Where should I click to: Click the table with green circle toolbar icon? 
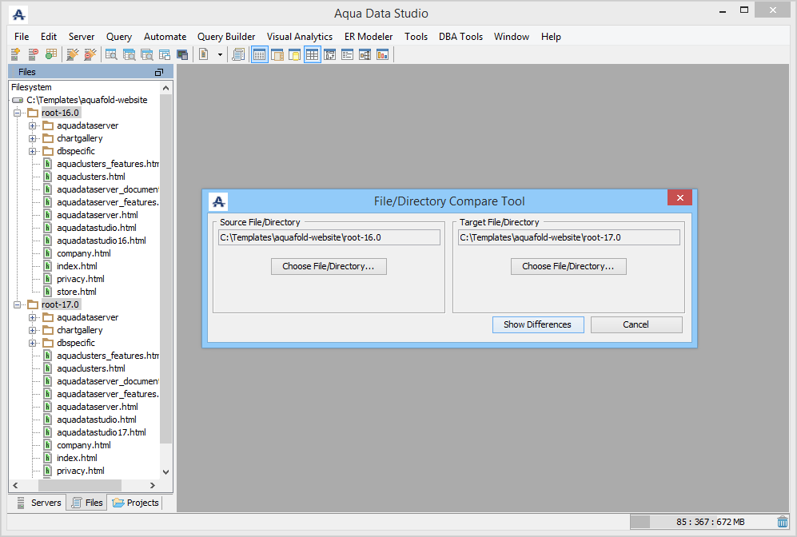coord(51,54)
